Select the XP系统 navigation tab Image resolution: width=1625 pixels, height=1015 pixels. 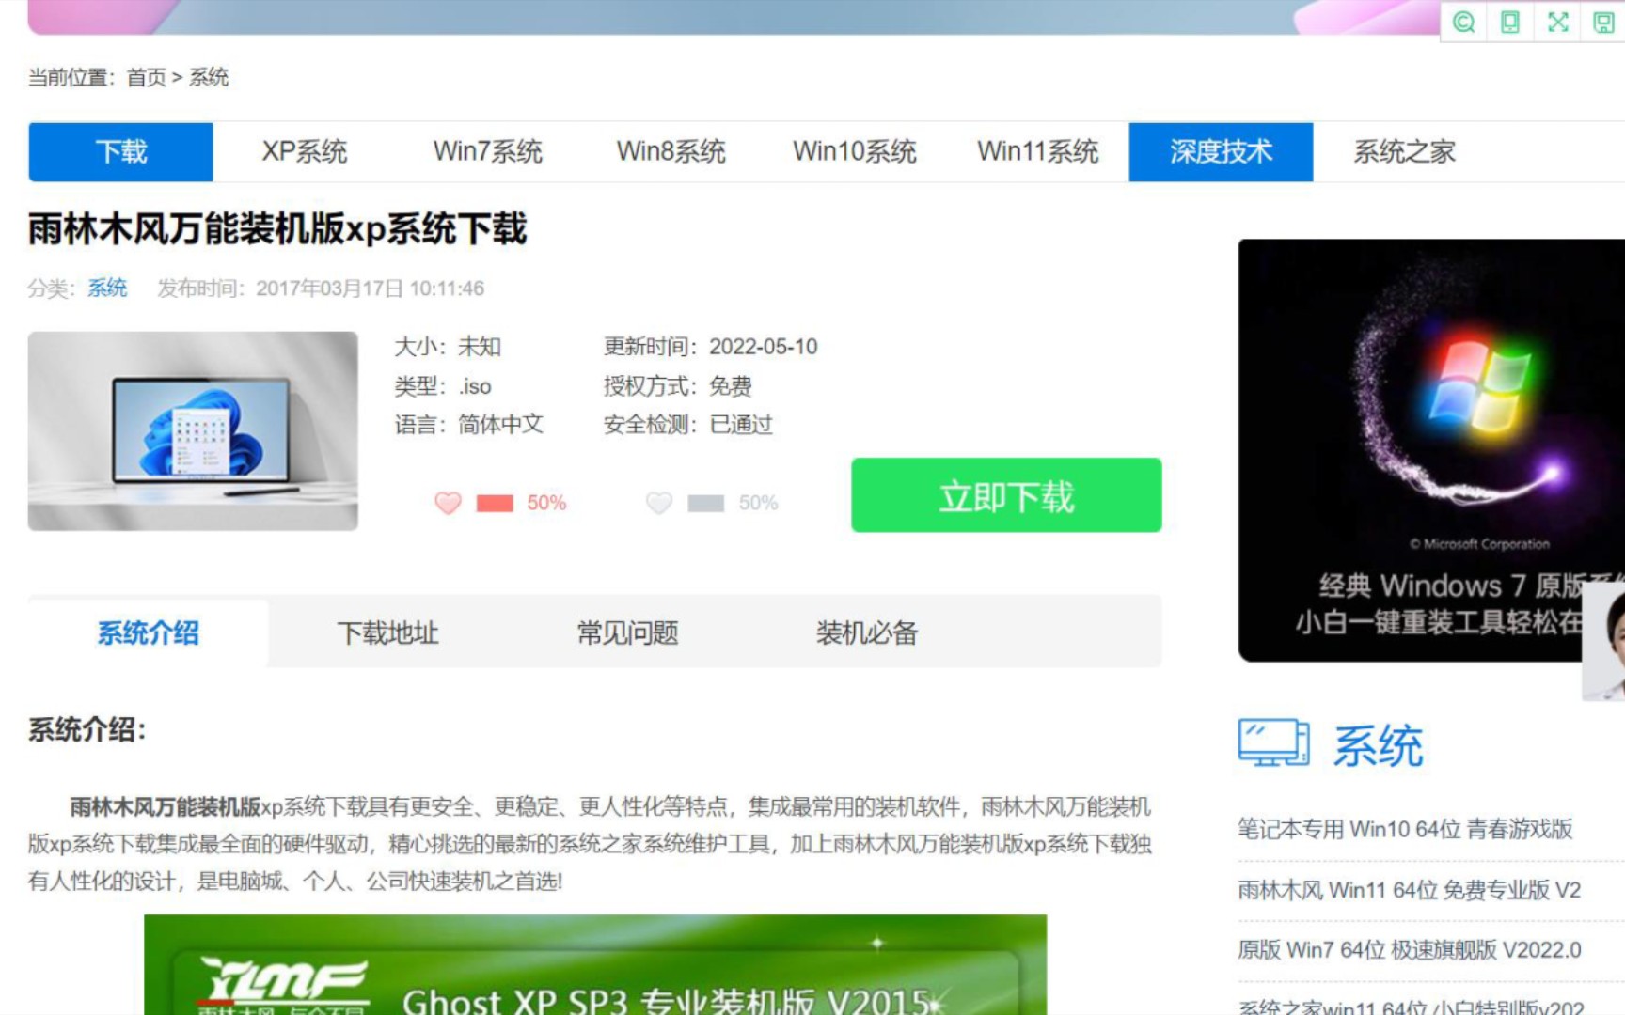coord(307,151)
